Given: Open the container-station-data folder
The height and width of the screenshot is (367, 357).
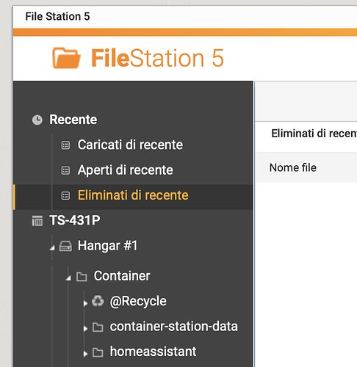Looking at the screenshot, I should point(173,327).
